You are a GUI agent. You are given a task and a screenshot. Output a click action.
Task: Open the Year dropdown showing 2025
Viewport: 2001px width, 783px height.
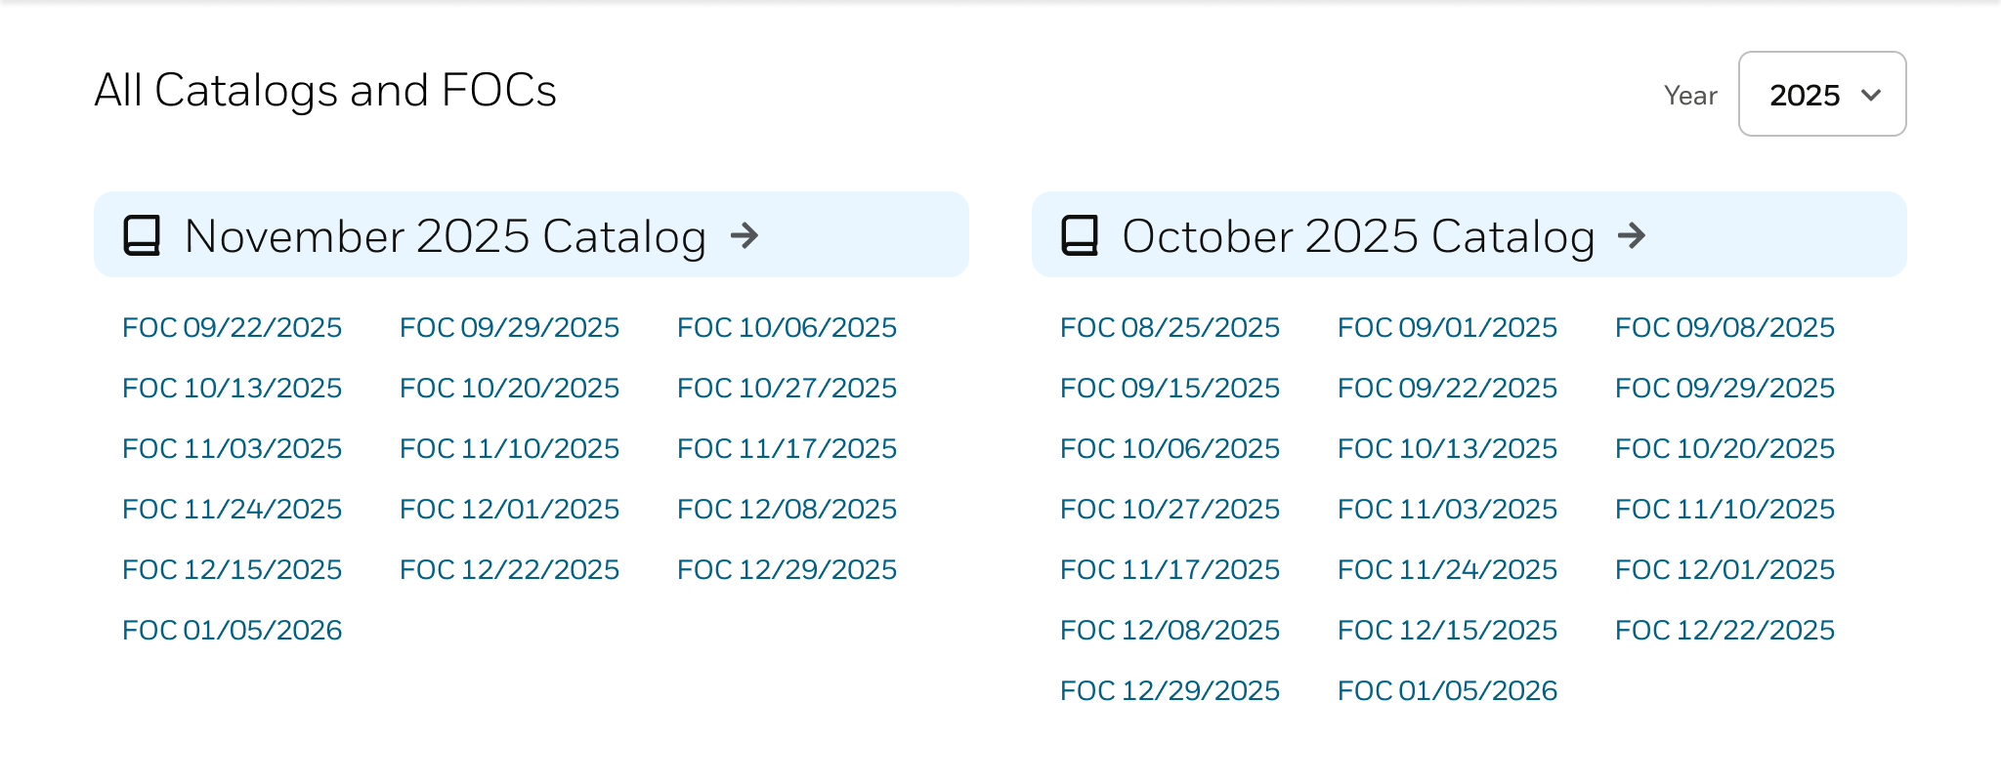point(1821,95)
